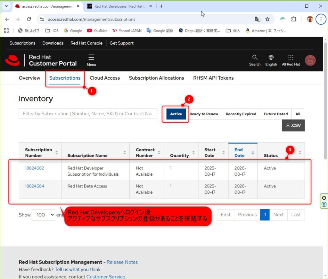Close the access.redhat.com tab
Screen dimensions: 328x279
78,6
